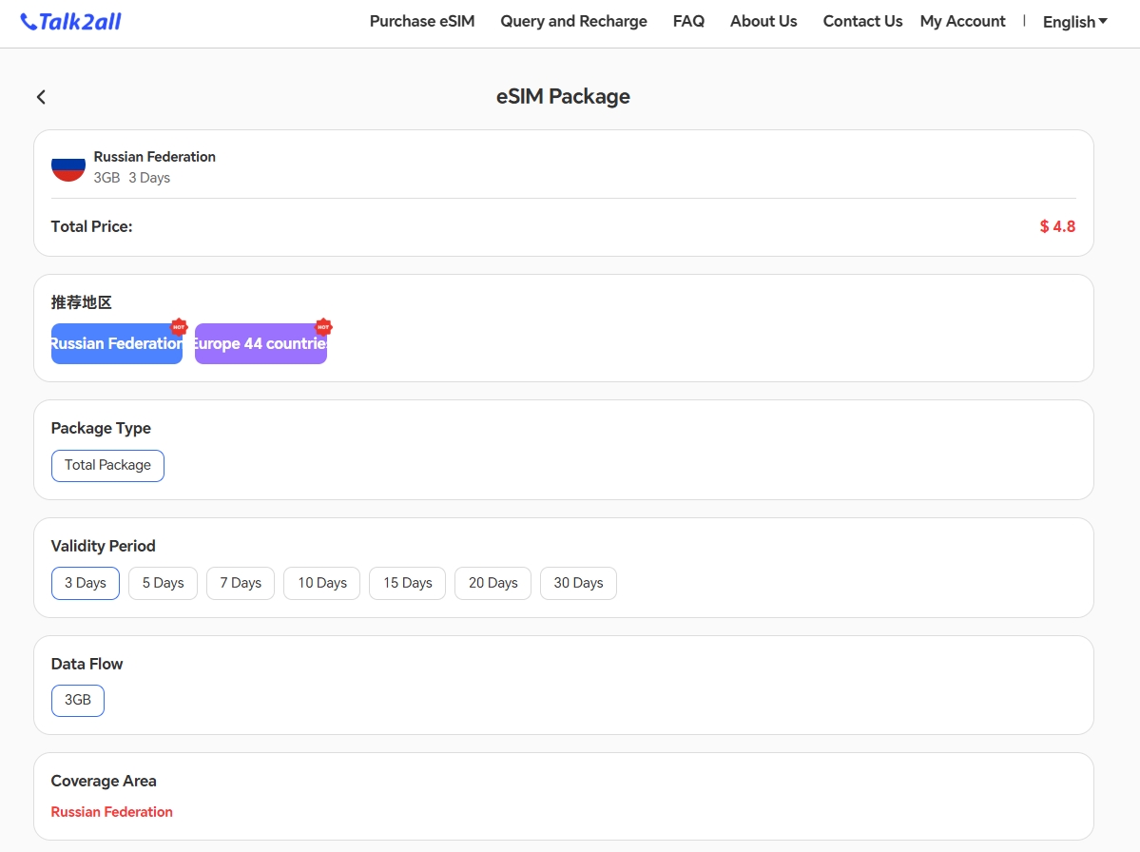The width and height of the screenshot is (1140, 852).
Task: Select the 3GB data flow option
Action: coord(78,700)
